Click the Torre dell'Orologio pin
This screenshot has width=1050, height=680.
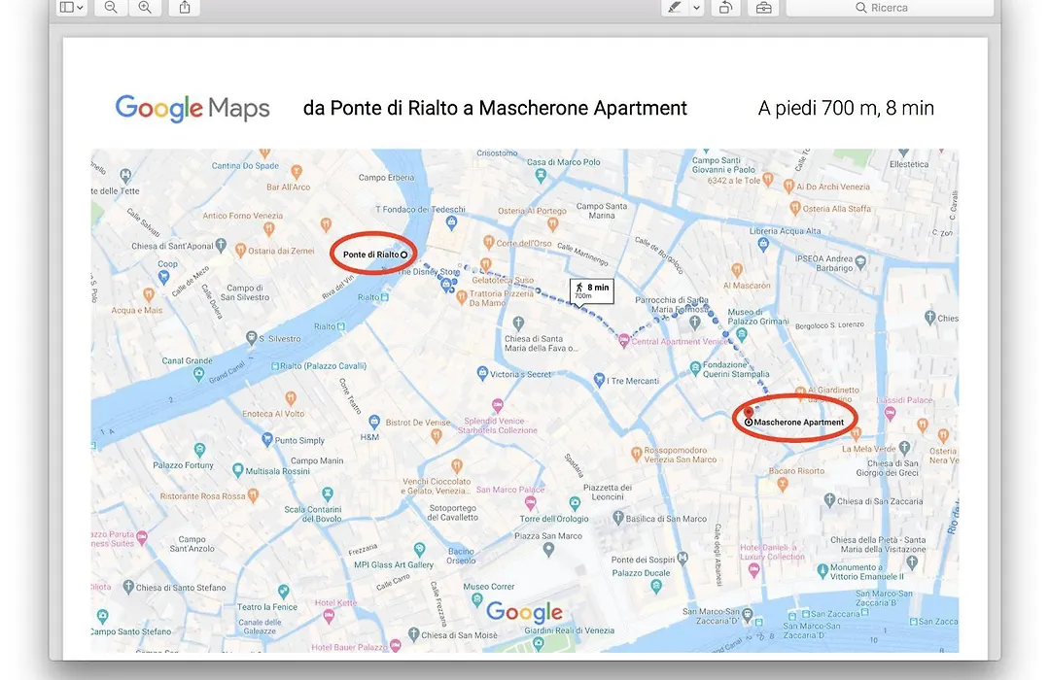click(x=575, y=503)
